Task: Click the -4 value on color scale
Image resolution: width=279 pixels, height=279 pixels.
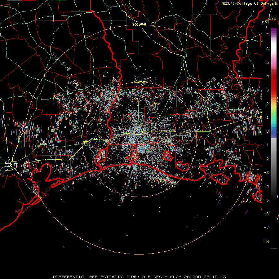Action: tap(266, 186)
